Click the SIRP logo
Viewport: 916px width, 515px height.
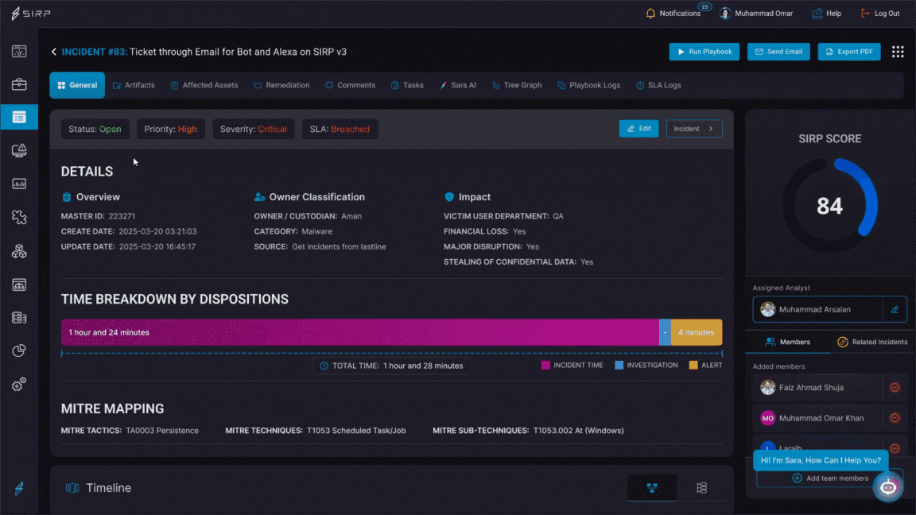(x=30, y=13)
